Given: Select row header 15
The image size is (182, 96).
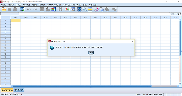Looking at the screenshot, I should pyautogui.click(x=5, y=63).
